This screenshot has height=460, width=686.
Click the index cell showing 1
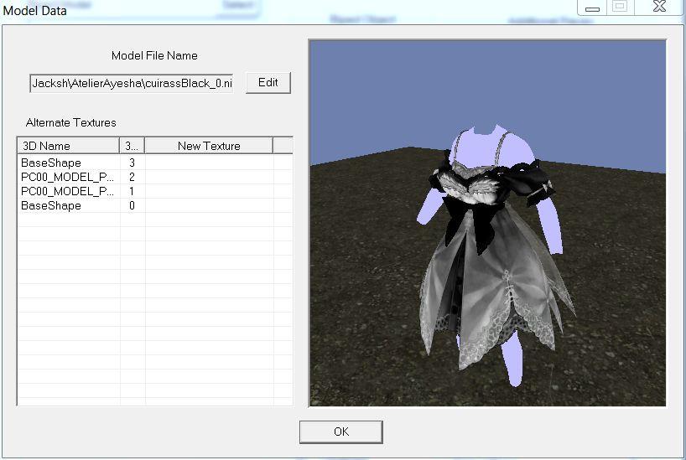click(x=133, y=192)
